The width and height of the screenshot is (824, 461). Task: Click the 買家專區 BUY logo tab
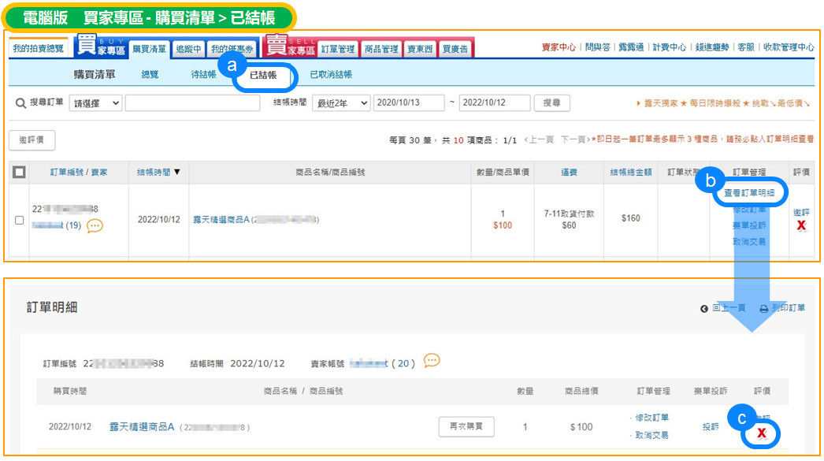pos(99,46)
